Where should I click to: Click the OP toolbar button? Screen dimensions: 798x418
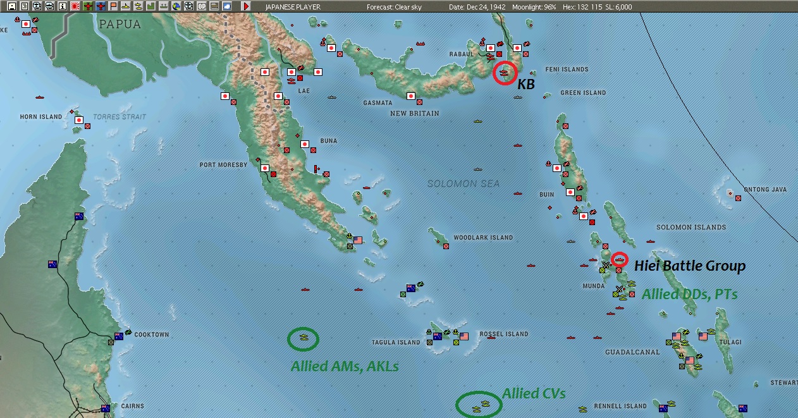(202, 6)
